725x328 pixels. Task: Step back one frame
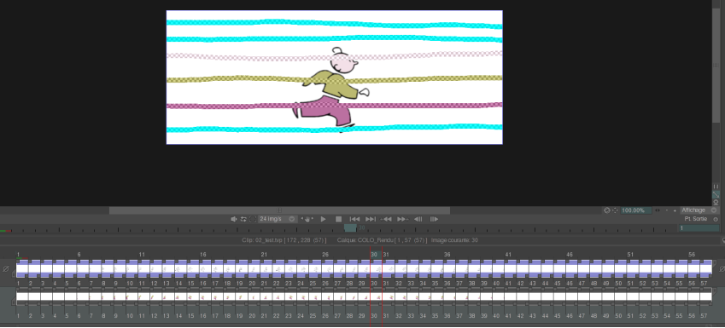click(418, 219)
